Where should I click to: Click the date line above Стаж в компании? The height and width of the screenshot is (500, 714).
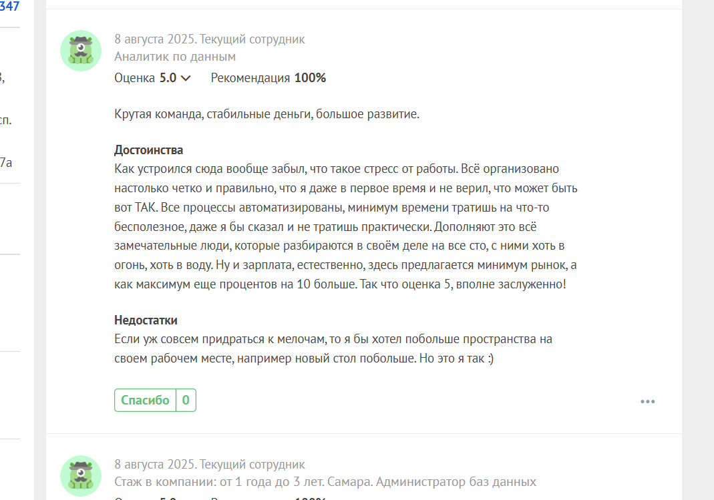[x=210, y=464]
